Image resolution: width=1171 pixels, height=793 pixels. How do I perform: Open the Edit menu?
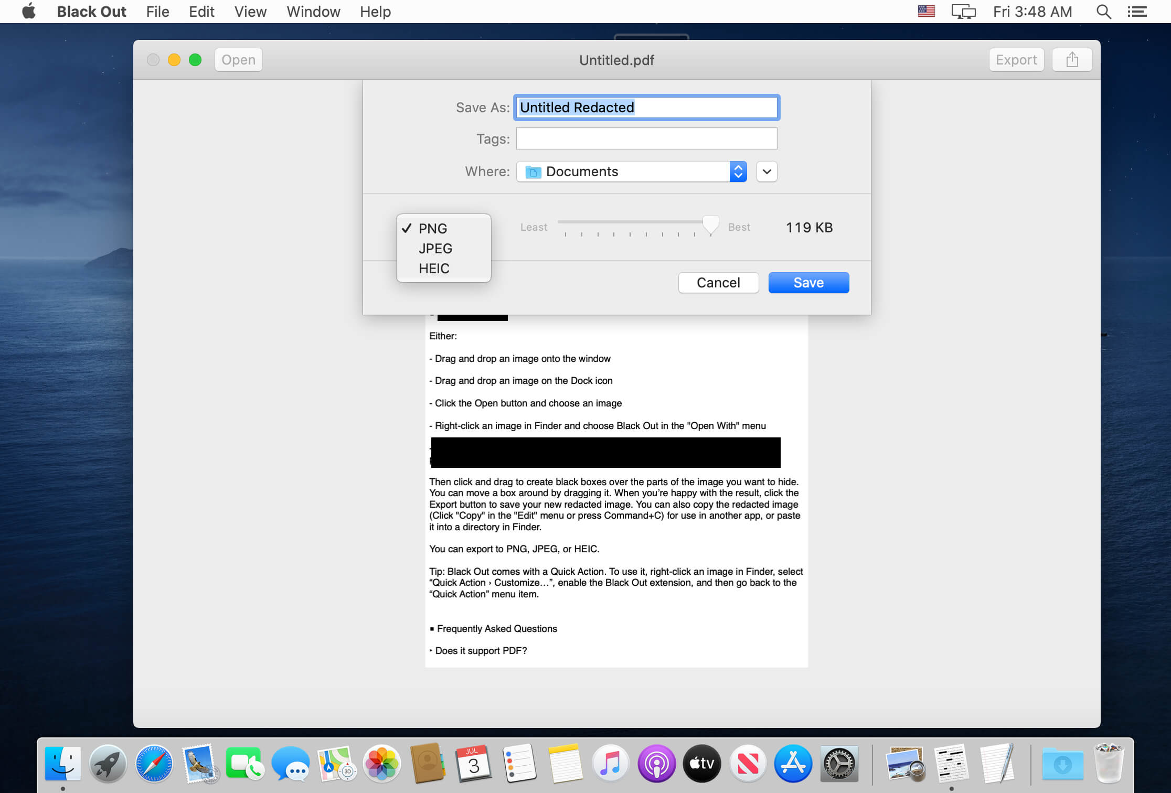(x=201, y=12)
